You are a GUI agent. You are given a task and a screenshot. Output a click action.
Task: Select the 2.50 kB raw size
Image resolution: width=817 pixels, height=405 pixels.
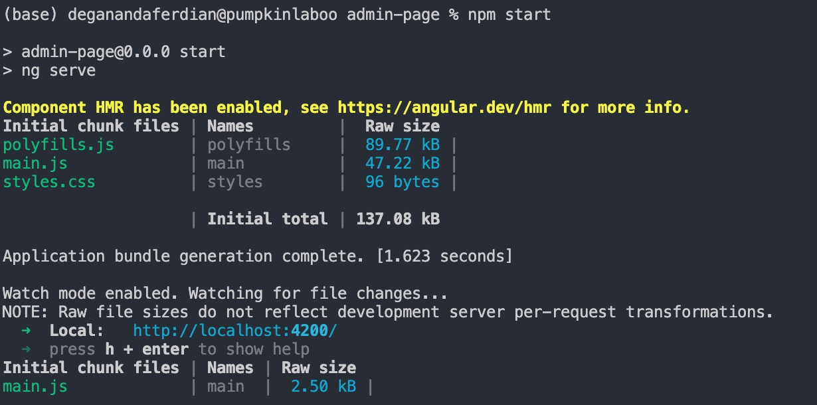[x=323, y=386]
